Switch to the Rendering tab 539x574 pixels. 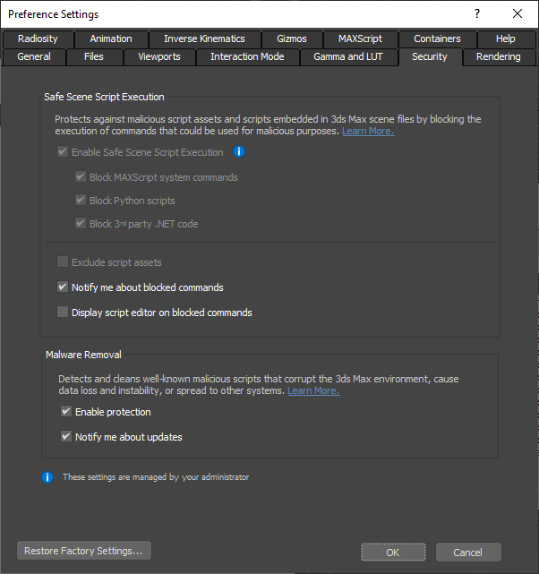coord(499,56)
